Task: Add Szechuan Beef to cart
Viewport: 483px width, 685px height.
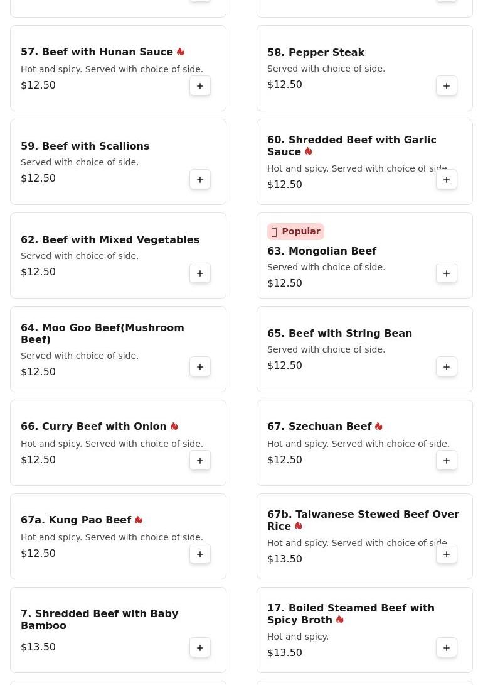Action: pyautogui.click(x=447, y=461)
